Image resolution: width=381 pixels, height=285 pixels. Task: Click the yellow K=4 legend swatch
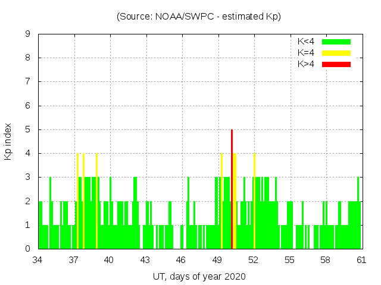coord(336,53)
